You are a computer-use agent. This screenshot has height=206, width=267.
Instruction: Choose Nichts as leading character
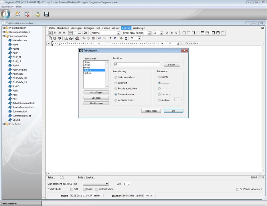point(159,77)
